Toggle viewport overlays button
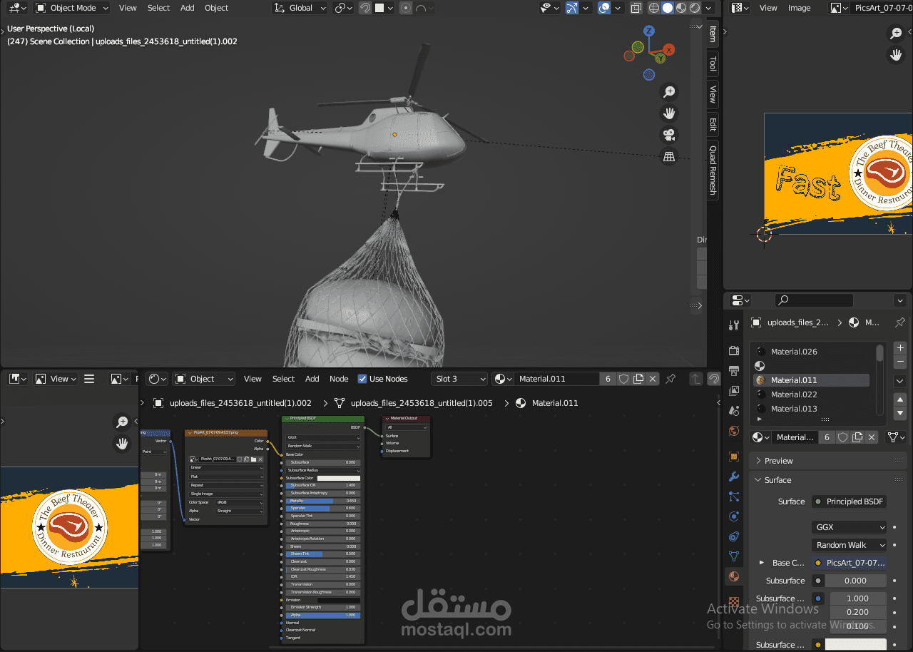 [x=604, y=8]
